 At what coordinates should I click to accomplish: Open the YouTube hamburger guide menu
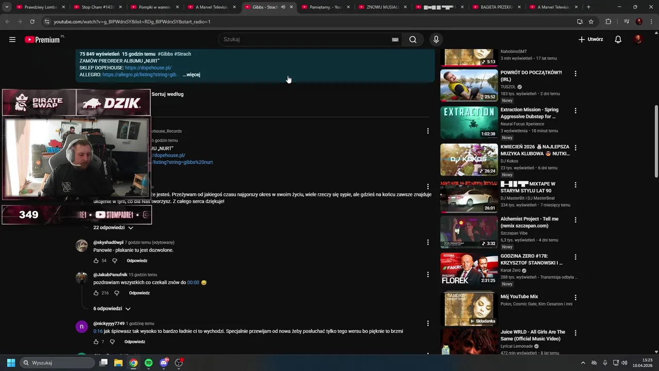click(12, 40)
